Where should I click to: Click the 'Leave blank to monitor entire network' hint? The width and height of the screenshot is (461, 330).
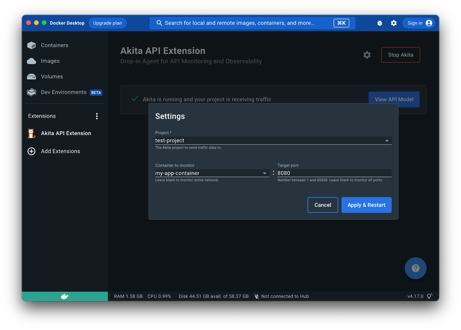[187, 180]
